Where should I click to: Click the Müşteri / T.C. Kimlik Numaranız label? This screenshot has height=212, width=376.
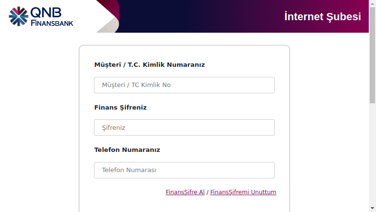click(149, 65)
